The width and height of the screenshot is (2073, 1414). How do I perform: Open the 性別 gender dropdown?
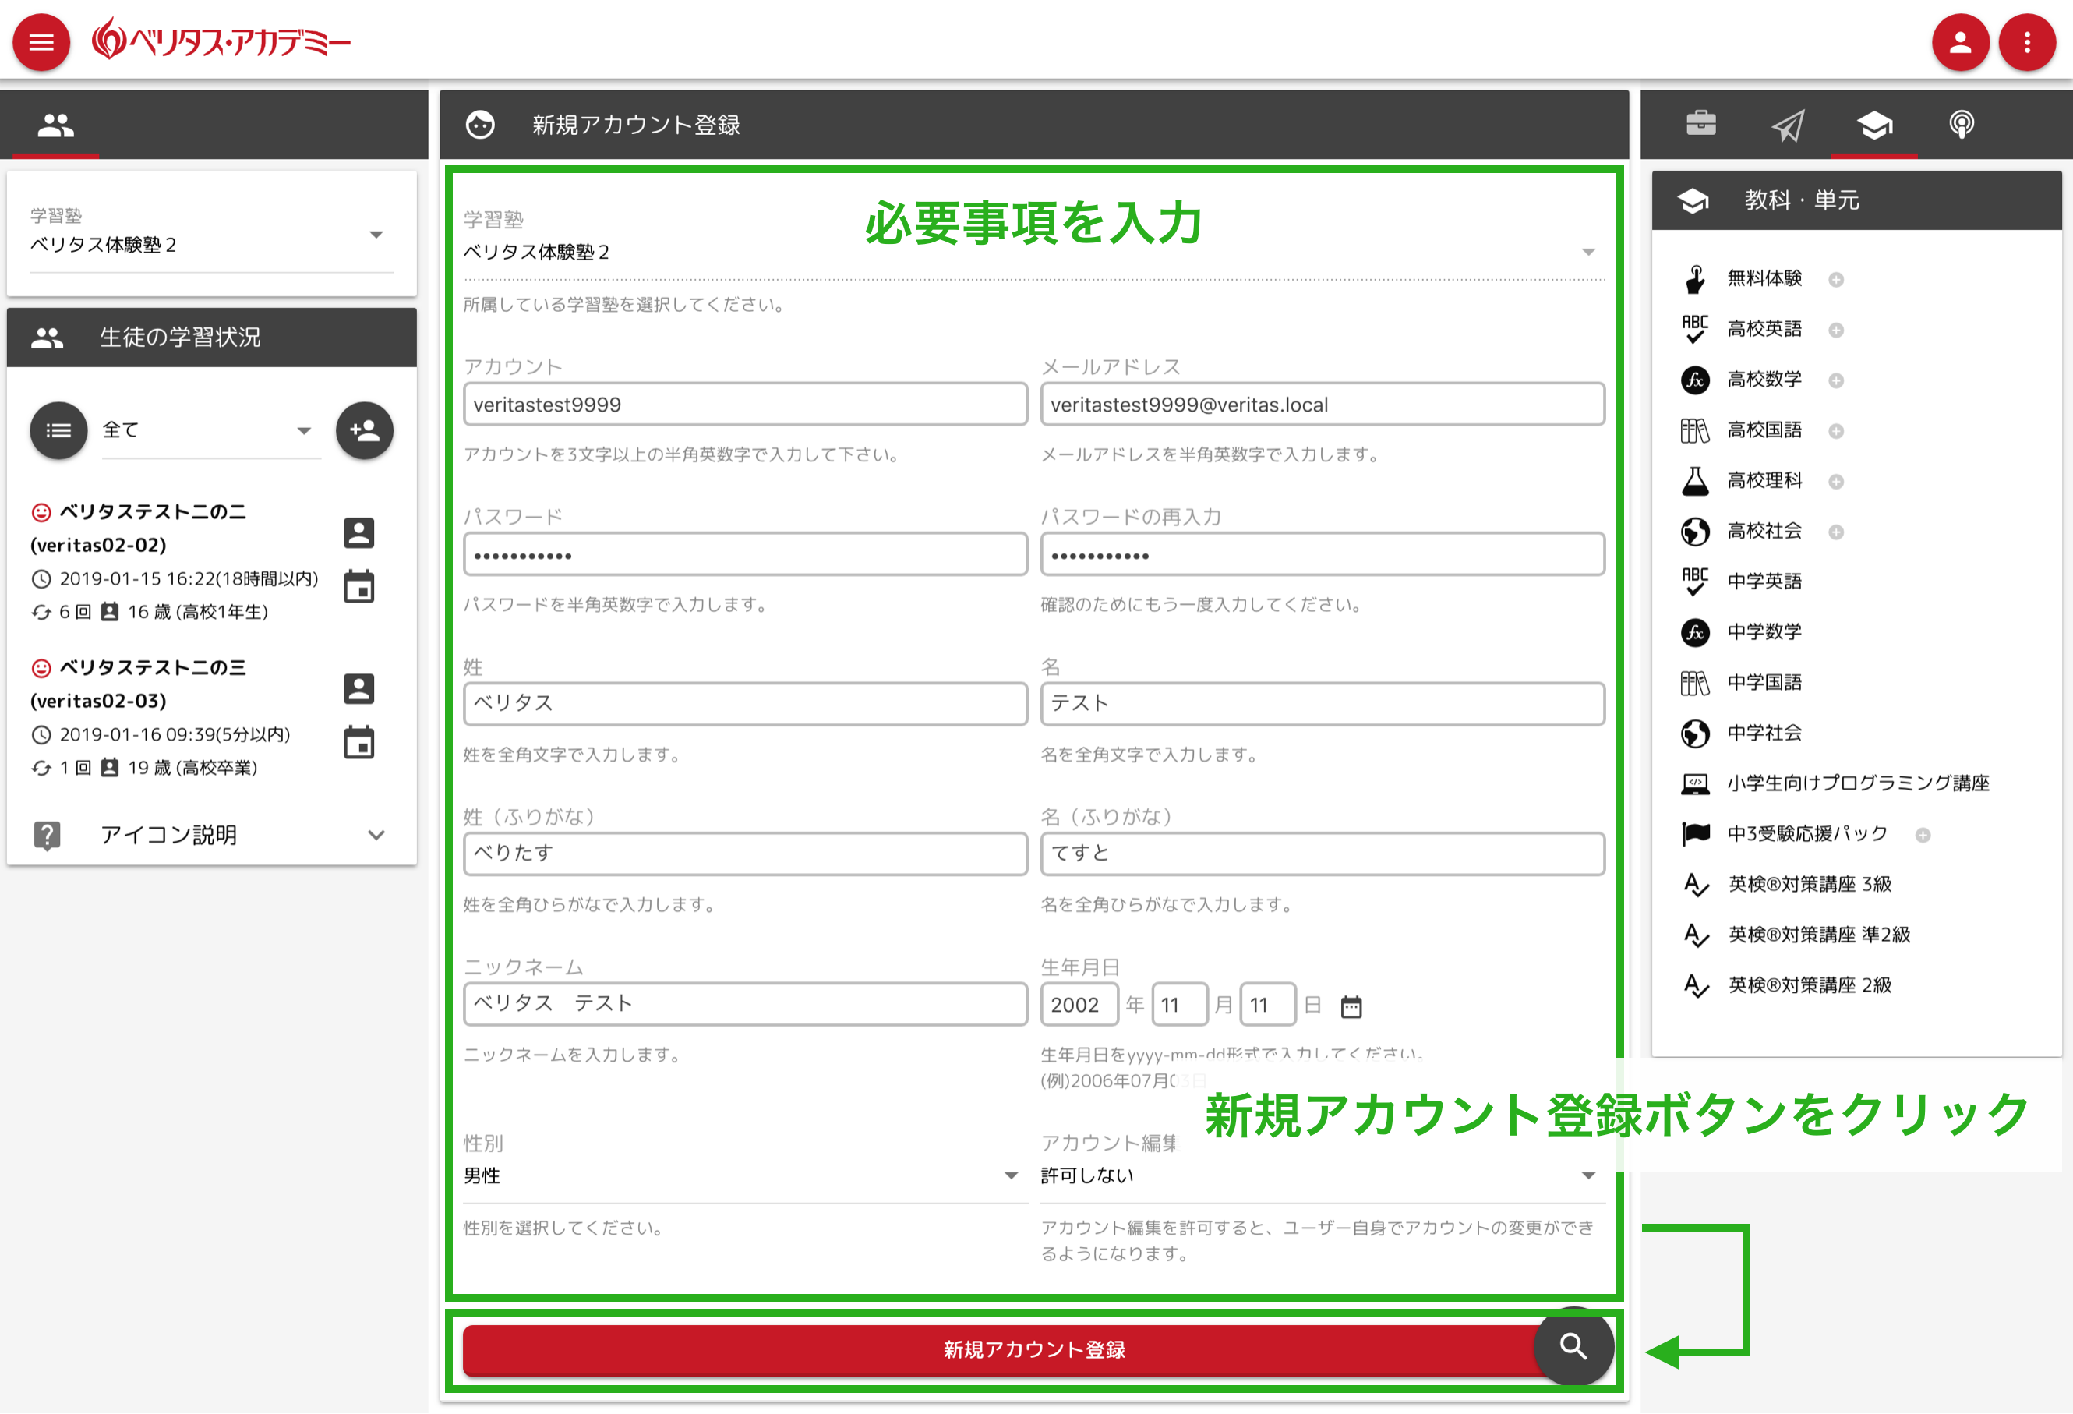[x=744, y=1175]
